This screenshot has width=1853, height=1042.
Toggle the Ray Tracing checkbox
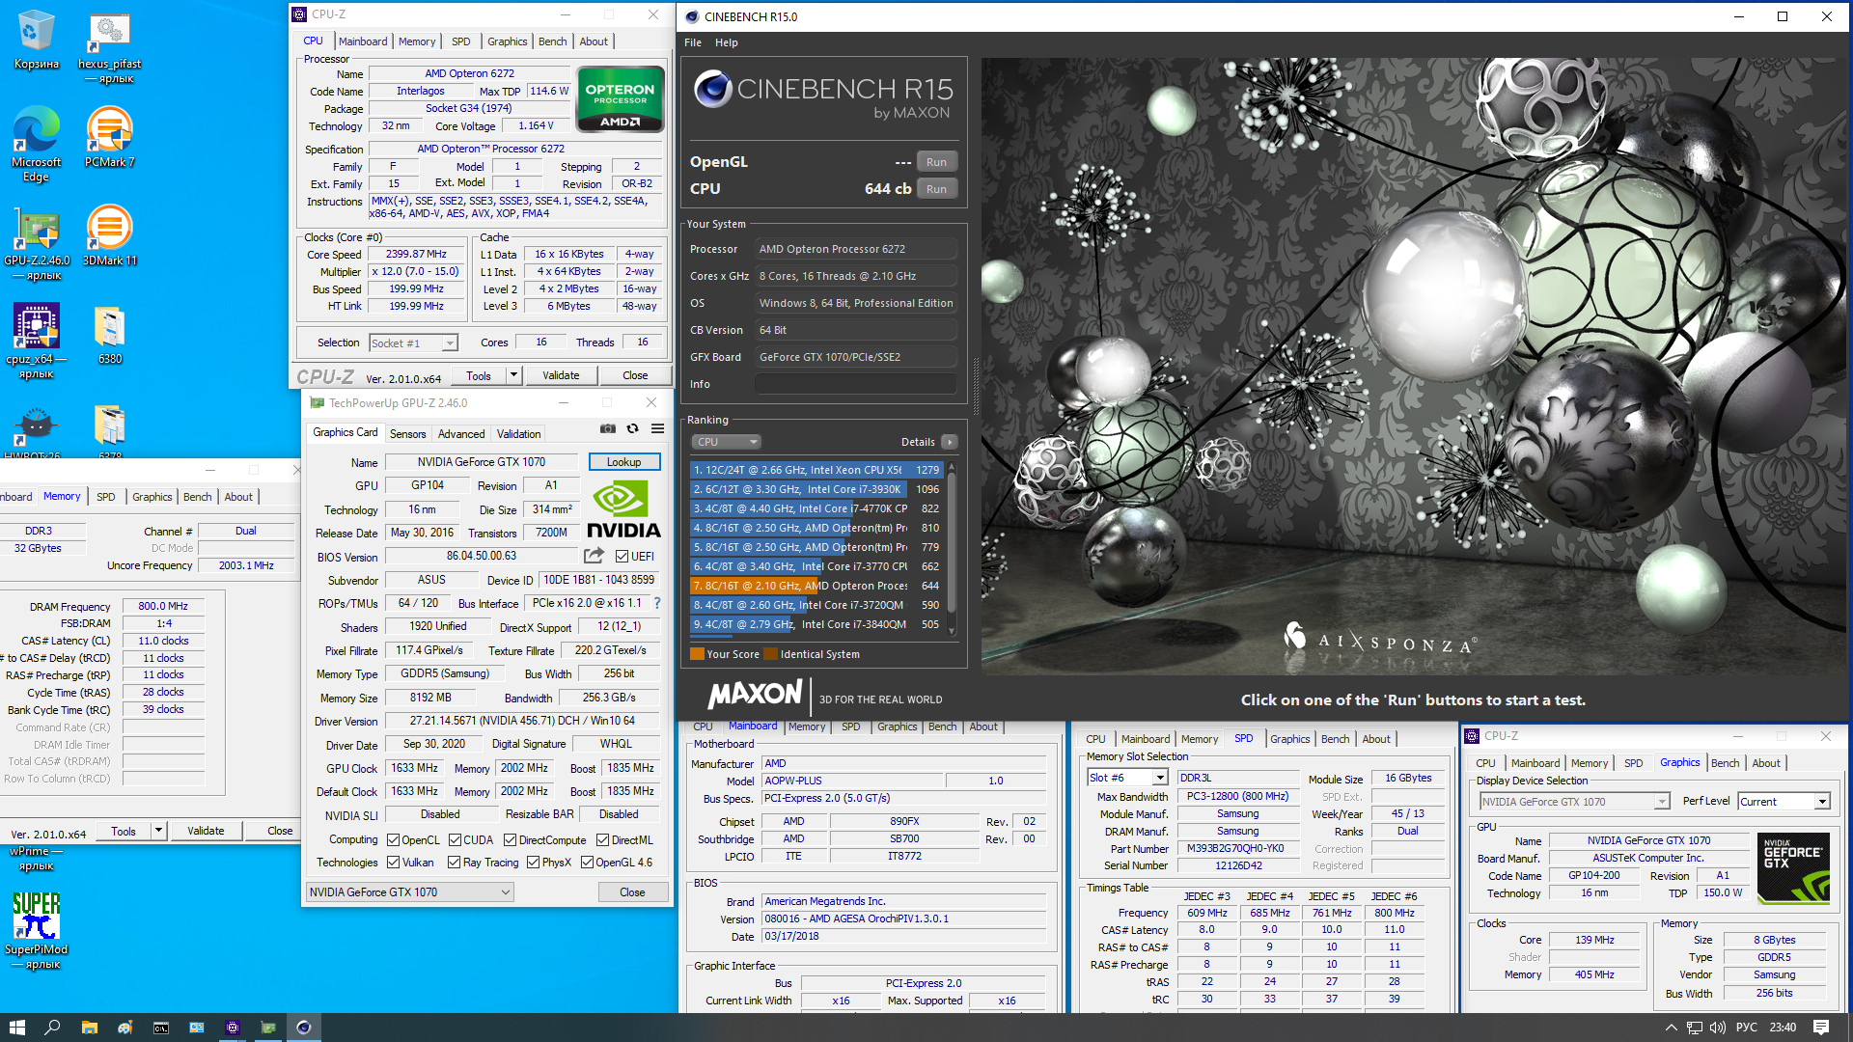(454, 863)
